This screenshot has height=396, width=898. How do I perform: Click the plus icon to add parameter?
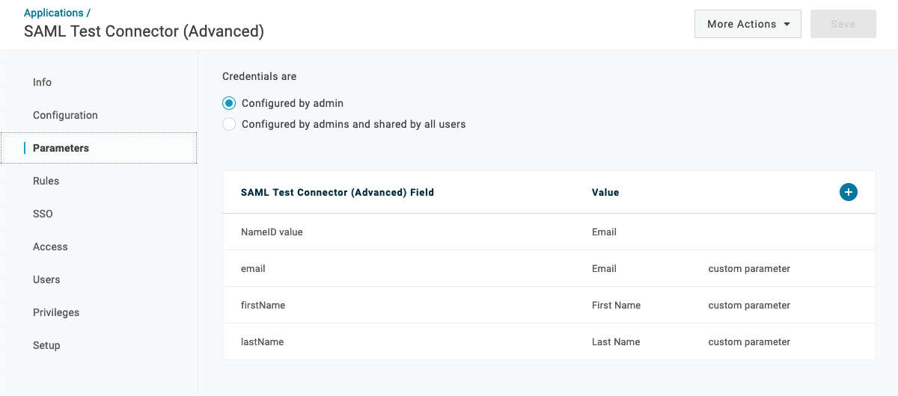848,192
